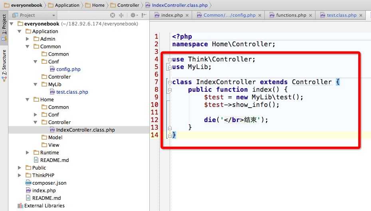The width and height of the screenshot is (371, 211).
Task: Click the text "namespace" on line 2
Action: [x=190, y=44]
